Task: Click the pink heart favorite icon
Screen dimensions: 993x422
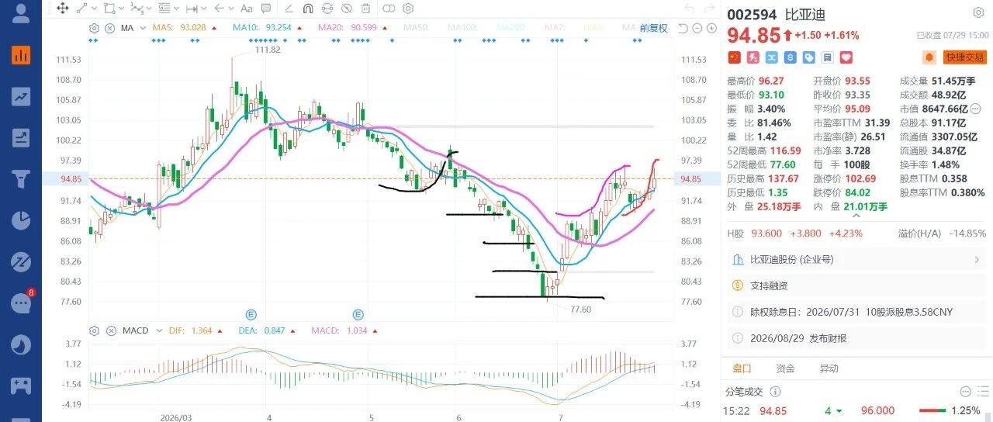Action: point(846,57)
